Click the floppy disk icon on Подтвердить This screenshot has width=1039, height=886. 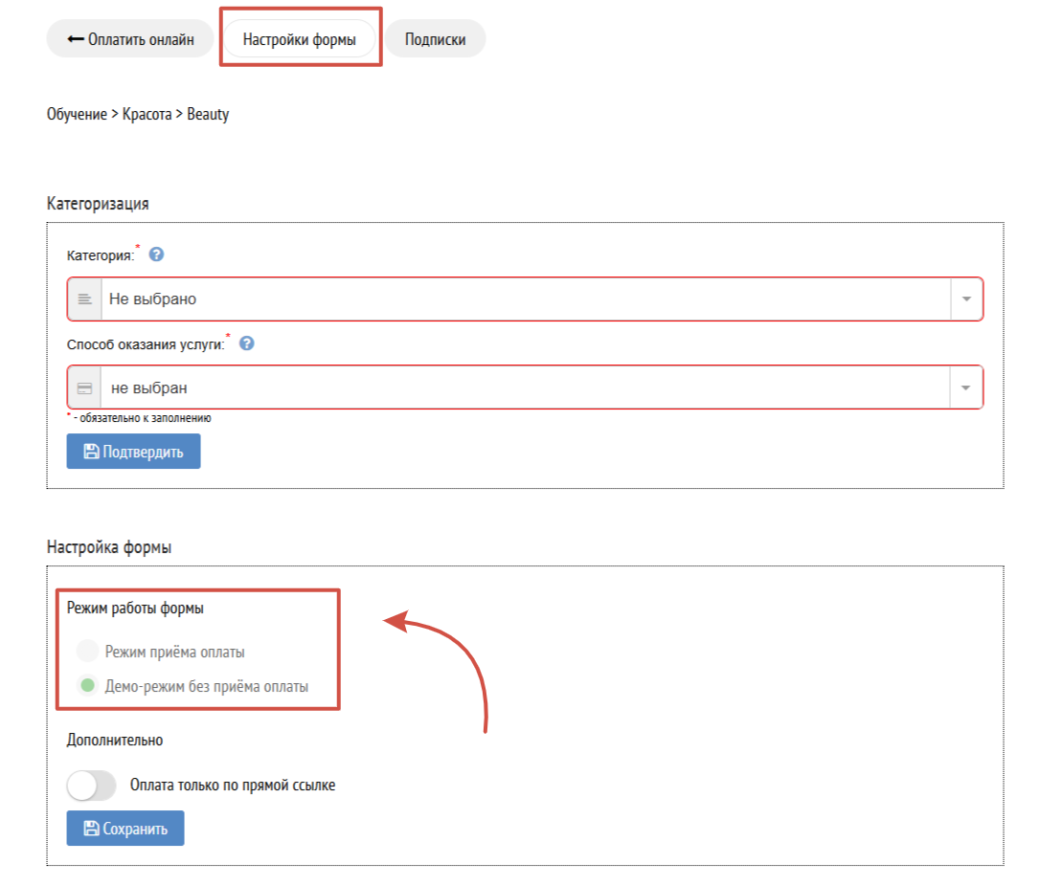pyautogui.click(x=92, y=452)
